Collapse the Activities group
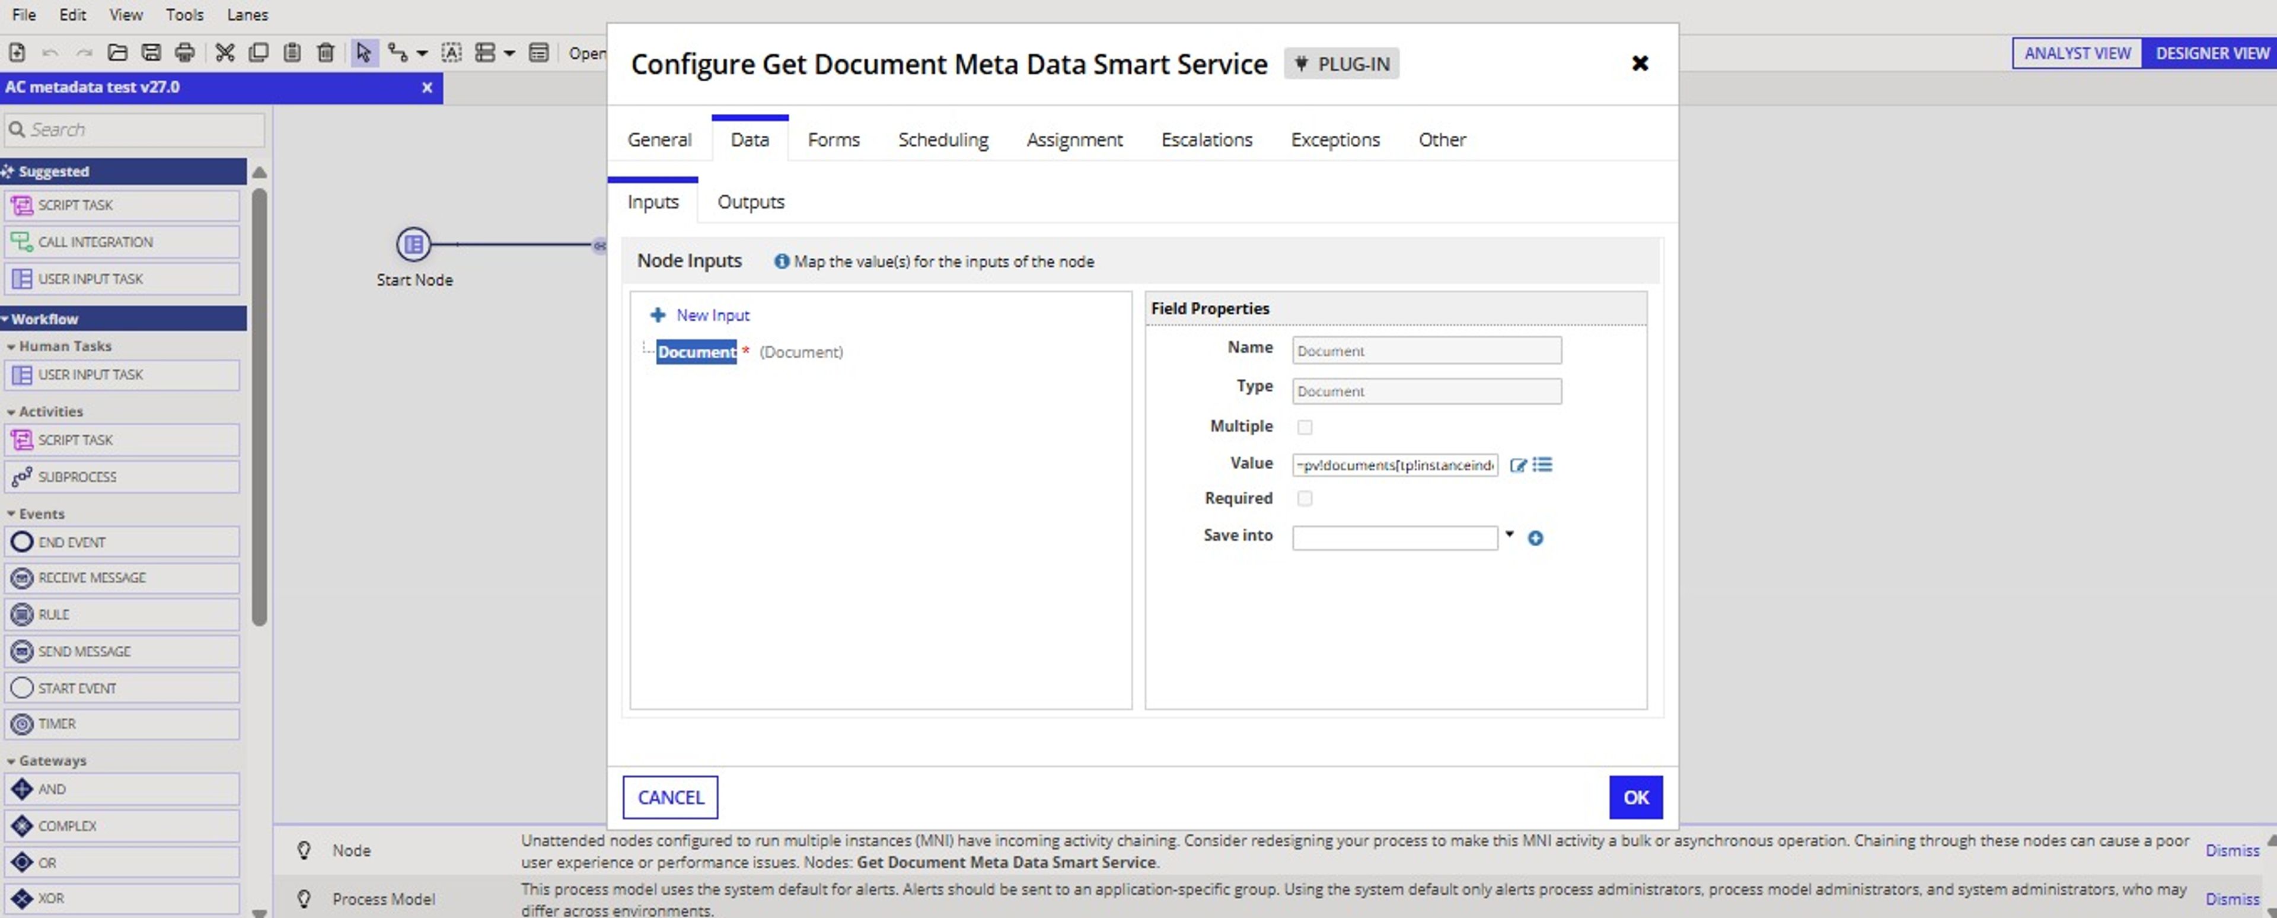Image resolution: width=2277 pixels, height=918 pixels. [11, 412]
